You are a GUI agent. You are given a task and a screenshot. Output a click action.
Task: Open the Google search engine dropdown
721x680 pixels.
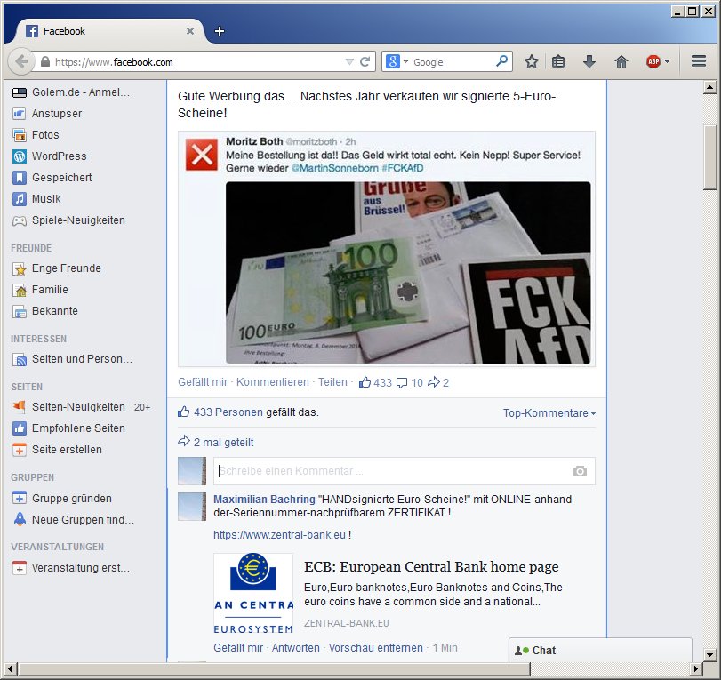coord(405,61)
